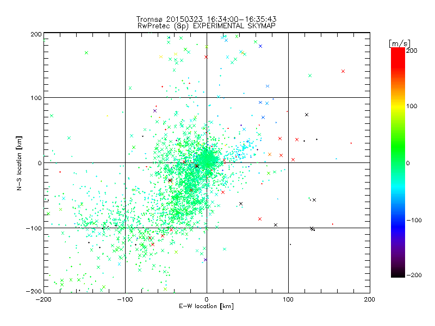The width and height of the screenshot is (435, 326).
Task: Click the plot title with Tromsø date and time
Action: [x=207, y=19]
